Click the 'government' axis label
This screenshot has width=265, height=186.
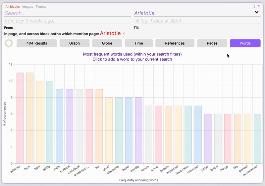pyautogui.click(x=251, y=170)
